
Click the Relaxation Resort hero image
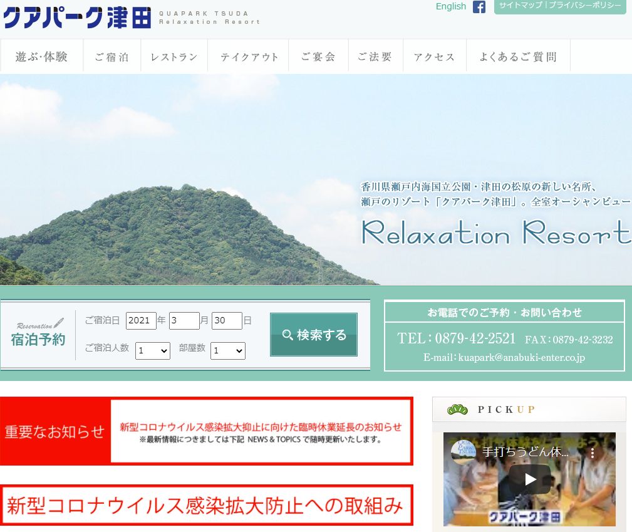[316, 179]
